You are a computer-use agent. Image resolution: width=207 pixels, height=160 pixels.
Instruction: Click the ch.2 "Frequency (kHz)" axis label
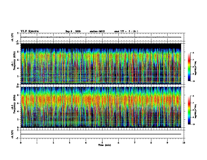click(x=14, y=104)
